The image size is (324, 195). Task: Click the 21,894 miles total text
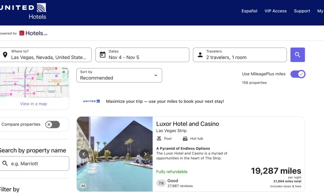tap(287, 181)
